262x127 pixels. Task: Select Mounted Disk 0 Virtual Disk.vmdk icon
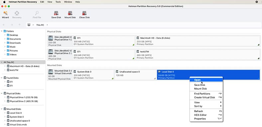click(x=51, y=72)
